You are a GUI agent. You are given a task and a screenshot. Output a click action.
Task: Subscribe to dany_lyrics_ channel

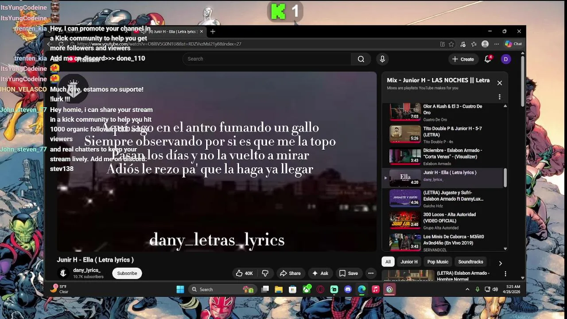point(127,273)
